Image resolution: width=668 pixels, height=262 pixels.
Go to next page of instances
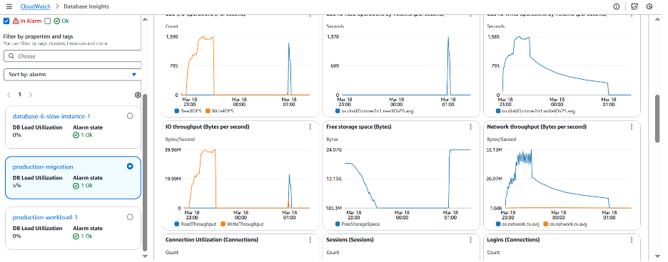(30, 95)
